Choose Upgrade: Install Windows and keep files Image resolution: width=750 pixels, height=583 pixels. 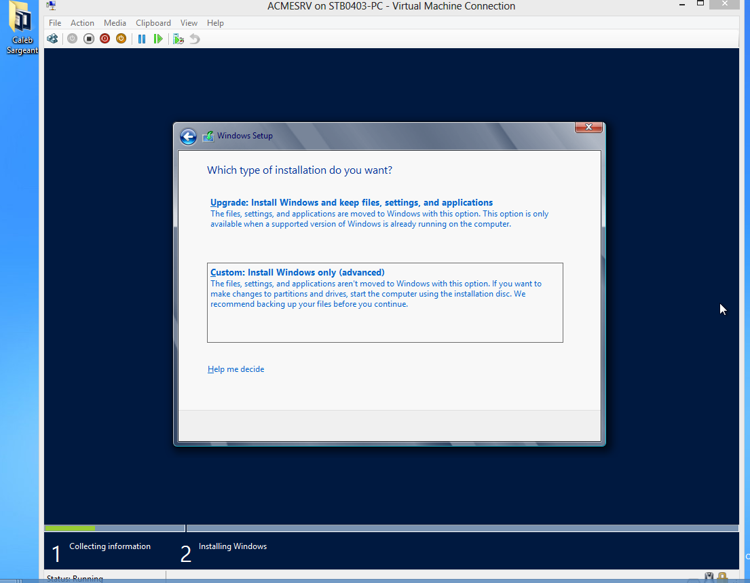tap(385, 213)
